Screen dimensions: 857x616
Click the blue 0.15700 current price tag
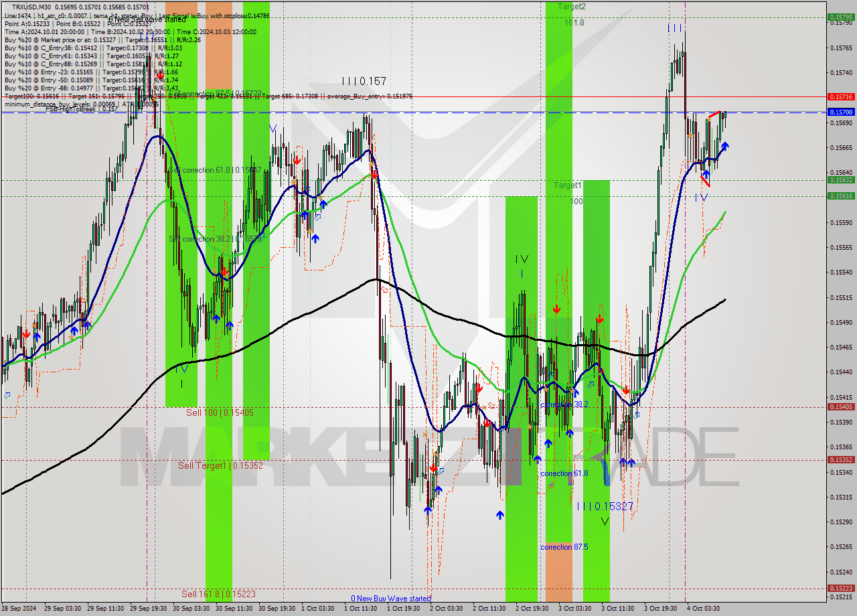[x=841, y=112]
